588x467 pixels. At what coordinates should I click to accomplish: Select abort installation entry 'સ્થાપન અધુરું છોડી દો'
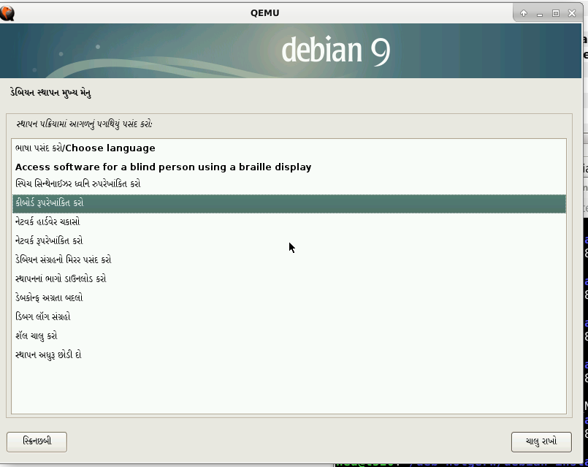click(289, 355)
